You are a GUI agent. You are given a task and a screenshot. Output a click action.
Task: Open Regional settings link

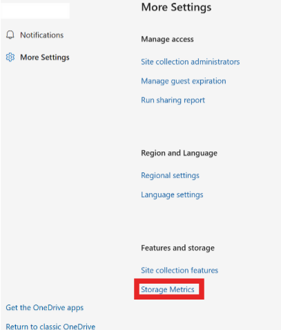click(170, 176)
